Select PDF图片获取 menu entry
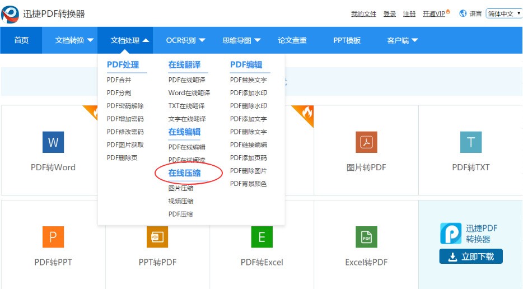 click(125, 145)
